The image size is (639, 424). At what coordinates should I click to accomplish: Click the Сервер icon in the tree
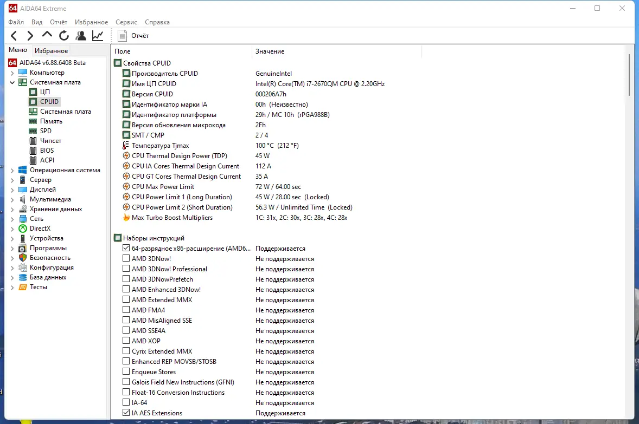pos(23,180)
